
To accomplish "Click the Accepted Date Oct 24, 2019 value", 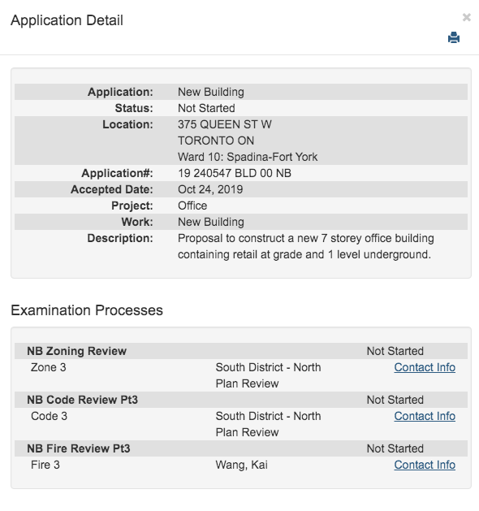I will click(x=210, y=189).
